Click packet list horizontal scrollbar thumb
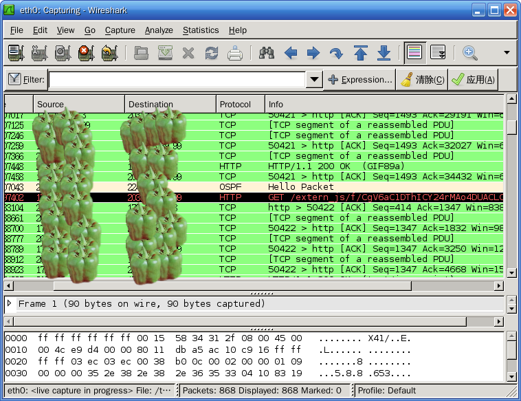 232,286
